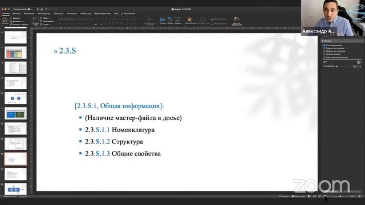Screen dimensions: 365x205
Task: Open the Insert ribbon tab
Action: [x=17, y=14]
